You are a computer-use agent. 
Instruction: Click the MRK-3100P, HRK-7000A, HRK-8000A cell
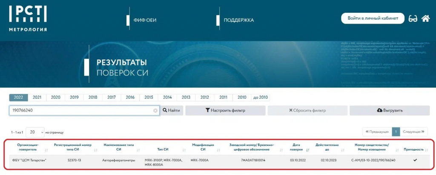pyautogui.click(x=163, y=163)
